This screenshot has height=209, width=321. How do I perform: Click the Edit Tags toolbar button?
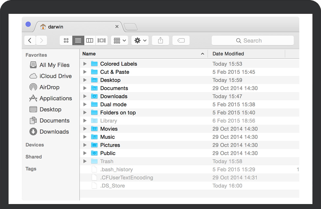pyautogui.click(x=181, y=41)
